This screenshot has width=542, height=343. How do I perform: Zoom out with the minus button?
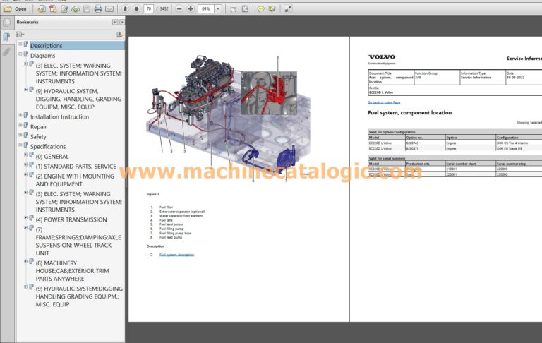point(179,8)
